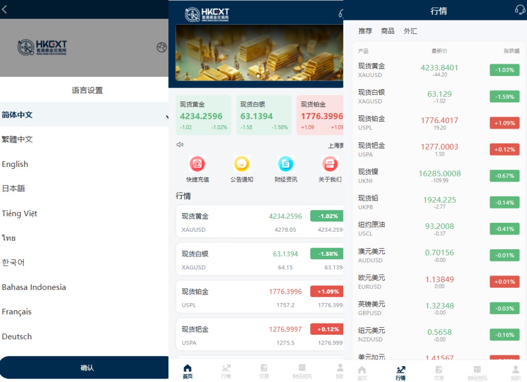Image resolution: width=527 pixels, height=382 pixels.
Task: Tap 行情 icon in right screen nav
Action: (x=401, y=370)
